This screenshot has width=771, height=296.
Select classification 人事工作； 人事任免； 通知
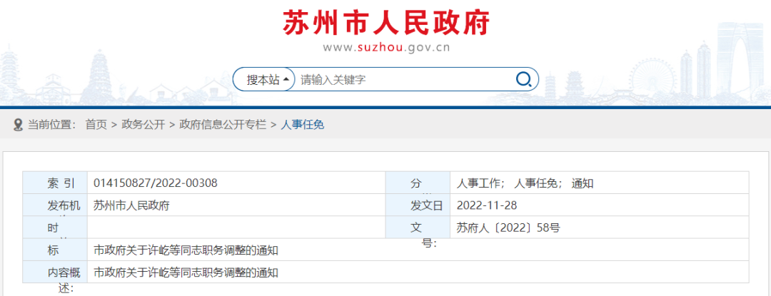[x=525, y=183]
